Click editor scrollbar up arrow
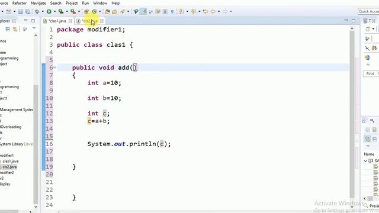 click(x=352, y=28)
